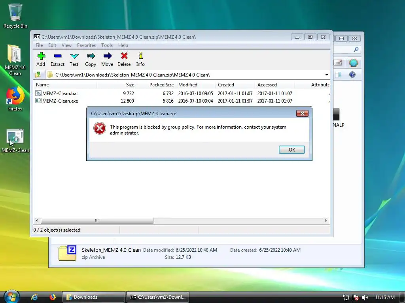Viewport: 405px width, 303px height.
Task: Expand the 7-Zip address path dropdown
Action: tap(327, 75)
